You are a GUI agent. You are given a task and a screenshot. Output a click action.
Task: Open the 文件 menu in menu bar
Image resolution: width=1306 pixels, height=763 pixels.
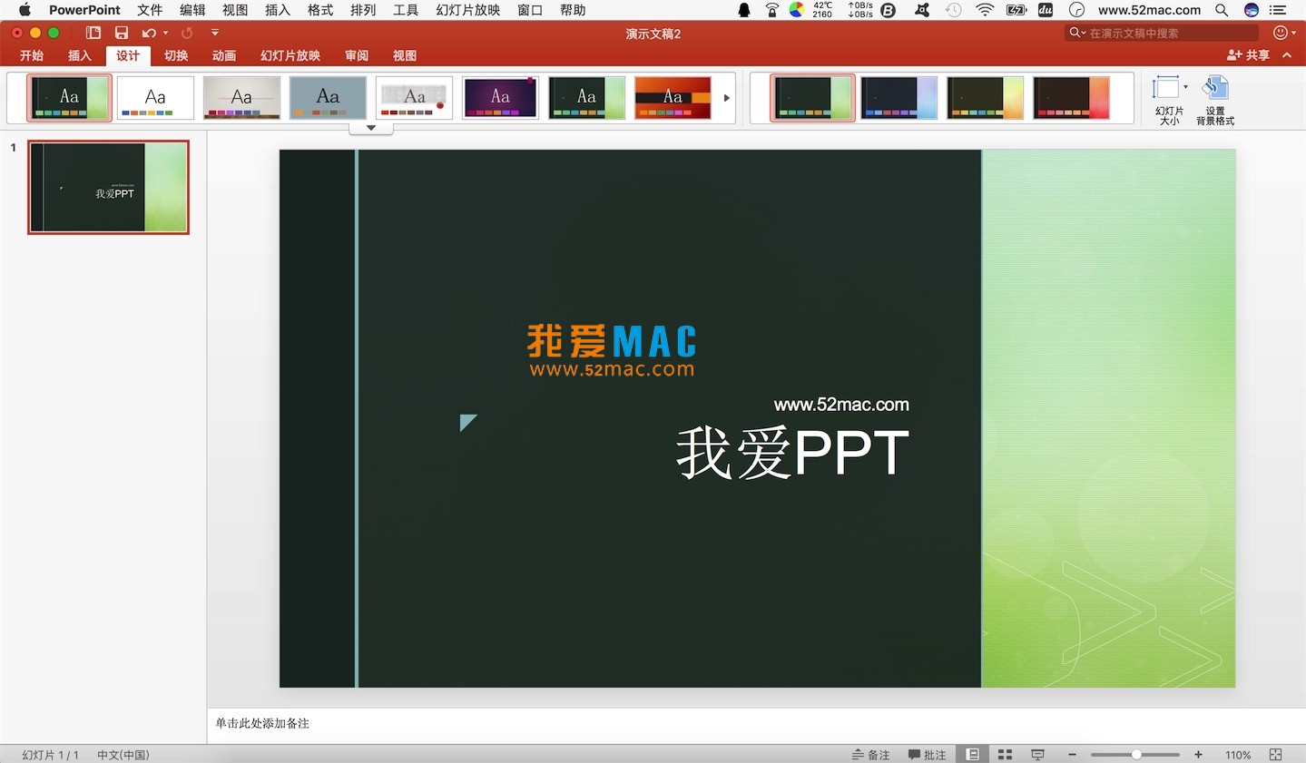coord(150,10)
